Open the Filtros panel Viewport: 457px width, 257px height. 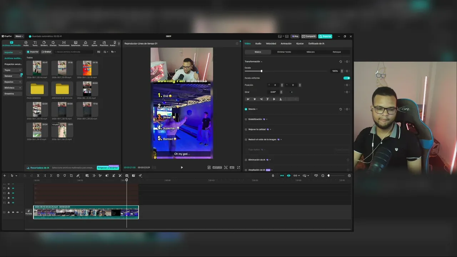click(85, 44)
